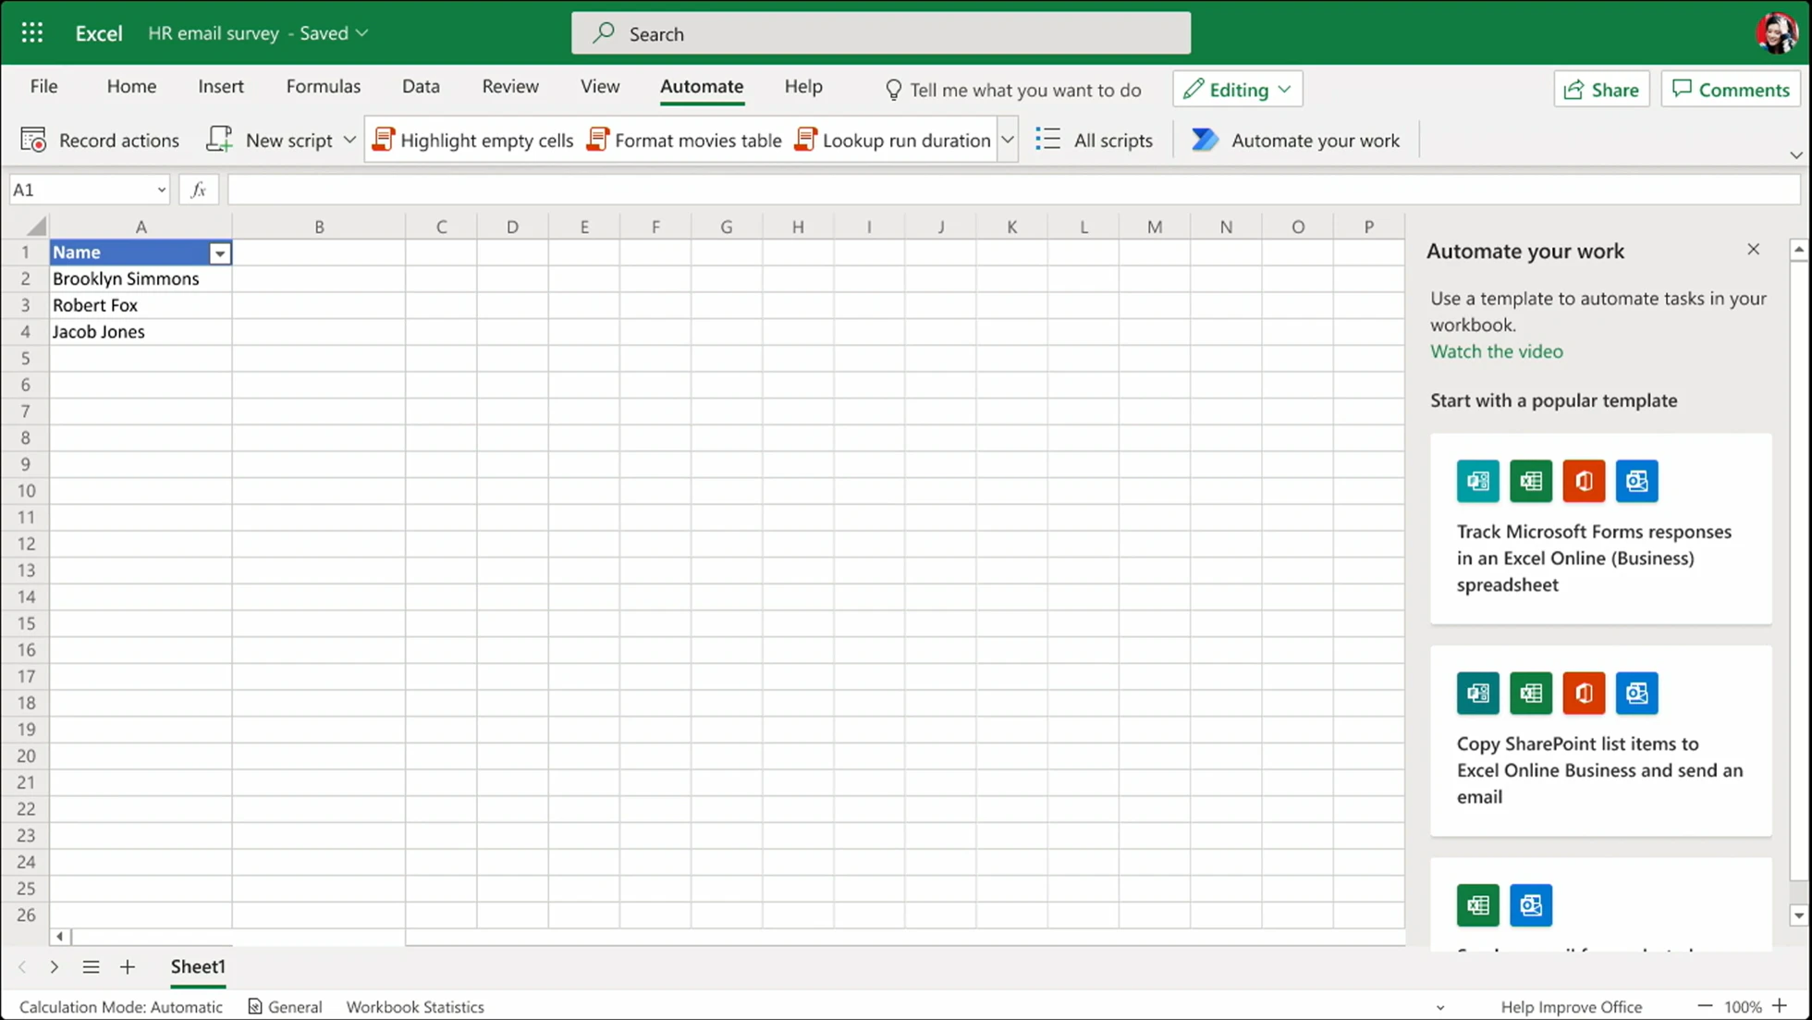Expand the New script dropdown arrow
Image resolution: width=1812 pixels, height=1020 pixels.
tap(349, 140)
